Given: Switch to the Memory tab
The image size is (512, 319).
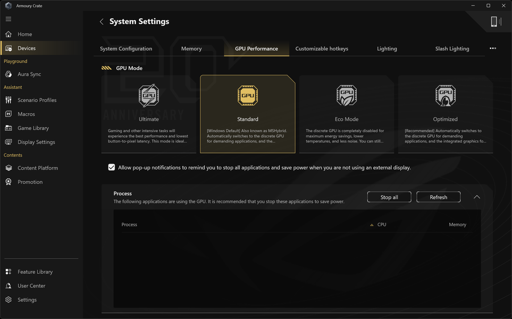Looking at the screenshot, I should [x=191, y=49].
